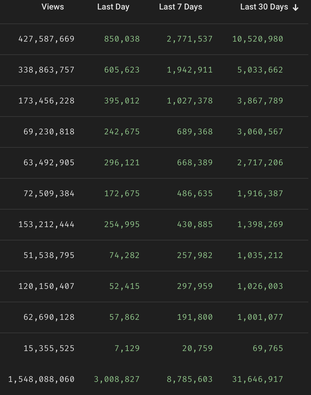311x395 pixels.
Task: Click the Last 30 Days header
Action: 264,7
